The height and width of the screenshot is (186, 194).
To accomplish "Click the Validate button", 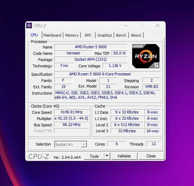I will (124, 156).
